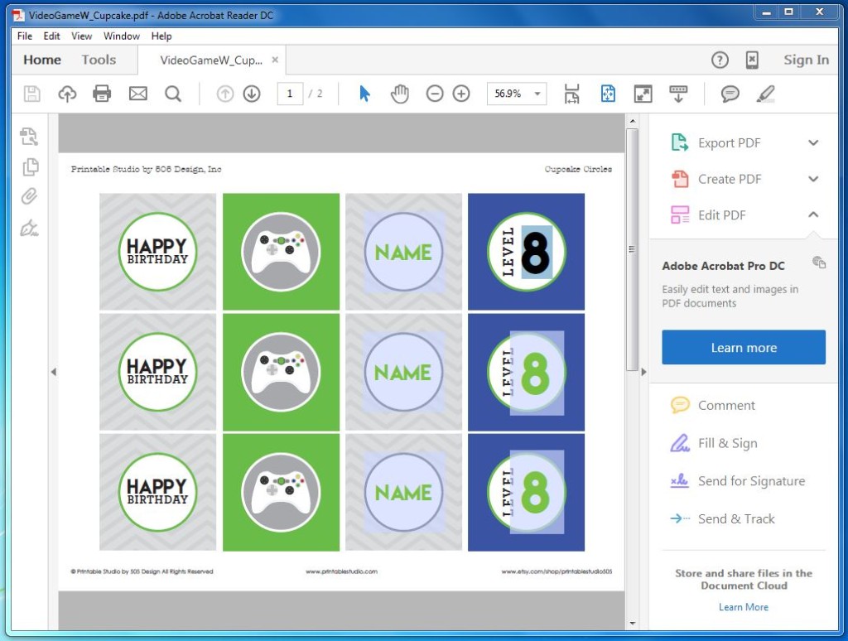This screenshot has height=641, width=848.
Task: Click Edit PDF in the tools pane
Action: [x=721, y=214]
